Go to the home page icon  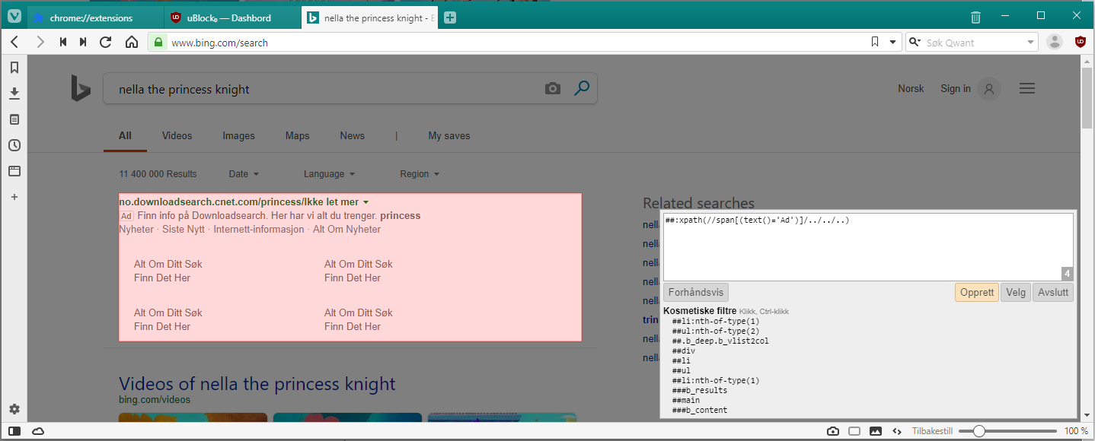point(132,42)
